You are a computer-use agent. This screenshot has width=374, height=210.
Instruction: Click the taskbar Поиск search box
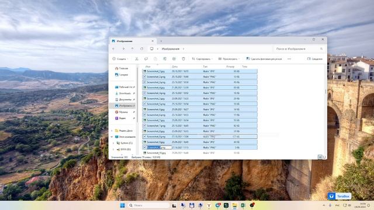(148, 205)
